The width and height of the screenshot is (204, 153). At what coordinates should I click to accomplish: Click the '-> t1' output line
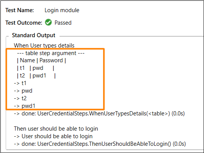point(20,83)
